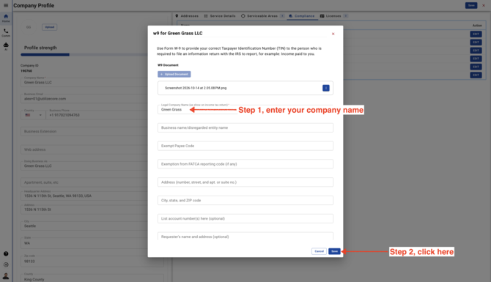This screenshot has height=282, width=491.
Task: Click the Apartment, suite, etc field
Action: pyautogui.click(x=84, y=182)
